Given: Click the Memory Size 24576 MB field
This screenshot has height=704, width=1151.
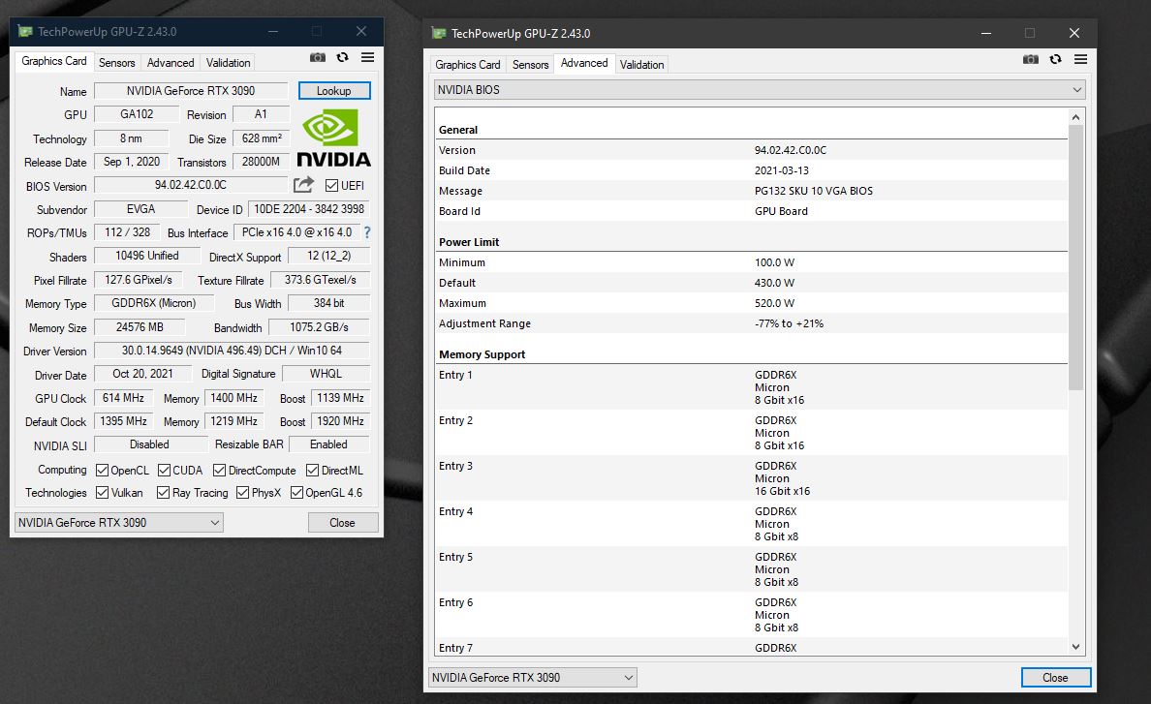Looking at the screenshot, I should (140, 327).
